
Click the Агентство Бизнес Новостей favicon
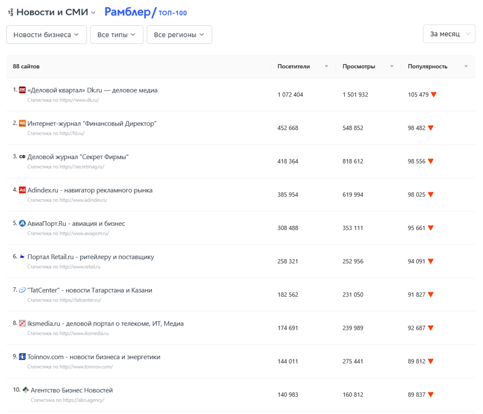point(26,390)
